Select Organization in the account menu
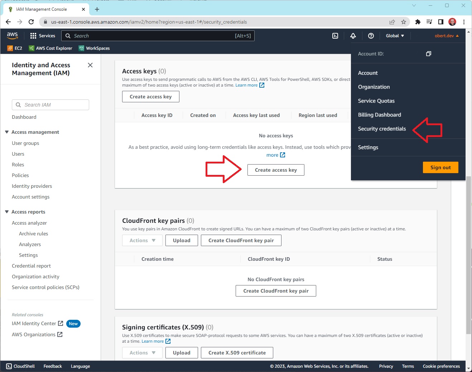Viewport: 472px width, 372px height. tap(374, 87)
